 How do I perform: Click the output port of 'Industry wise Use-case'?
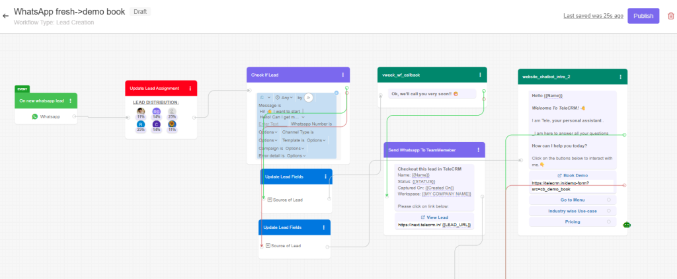click(609, 211)
